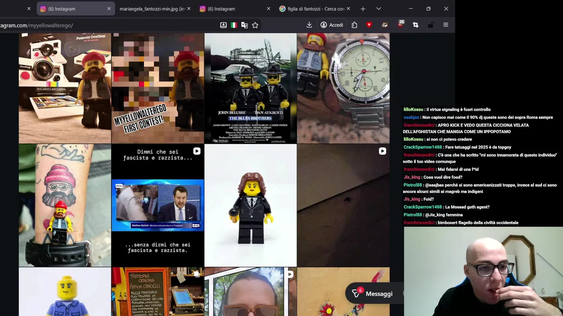The image size is (563, 316).
Task: Click the save-to-tray icon in the address bar
Action: click(223, 25)
